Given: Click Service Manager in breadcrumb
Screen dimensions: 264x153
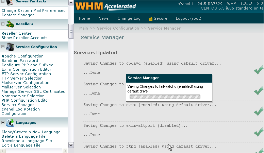Looking at the screenshot, I should [164, 28].
